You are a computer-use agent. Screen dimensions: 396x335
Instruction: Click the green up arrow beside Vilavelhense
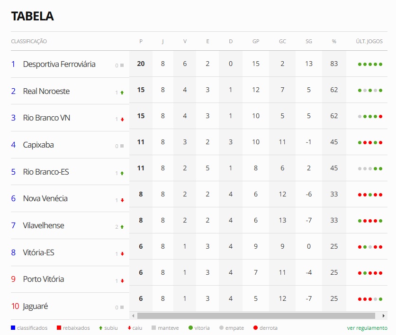pyautogui.click(x=122, y=227)
